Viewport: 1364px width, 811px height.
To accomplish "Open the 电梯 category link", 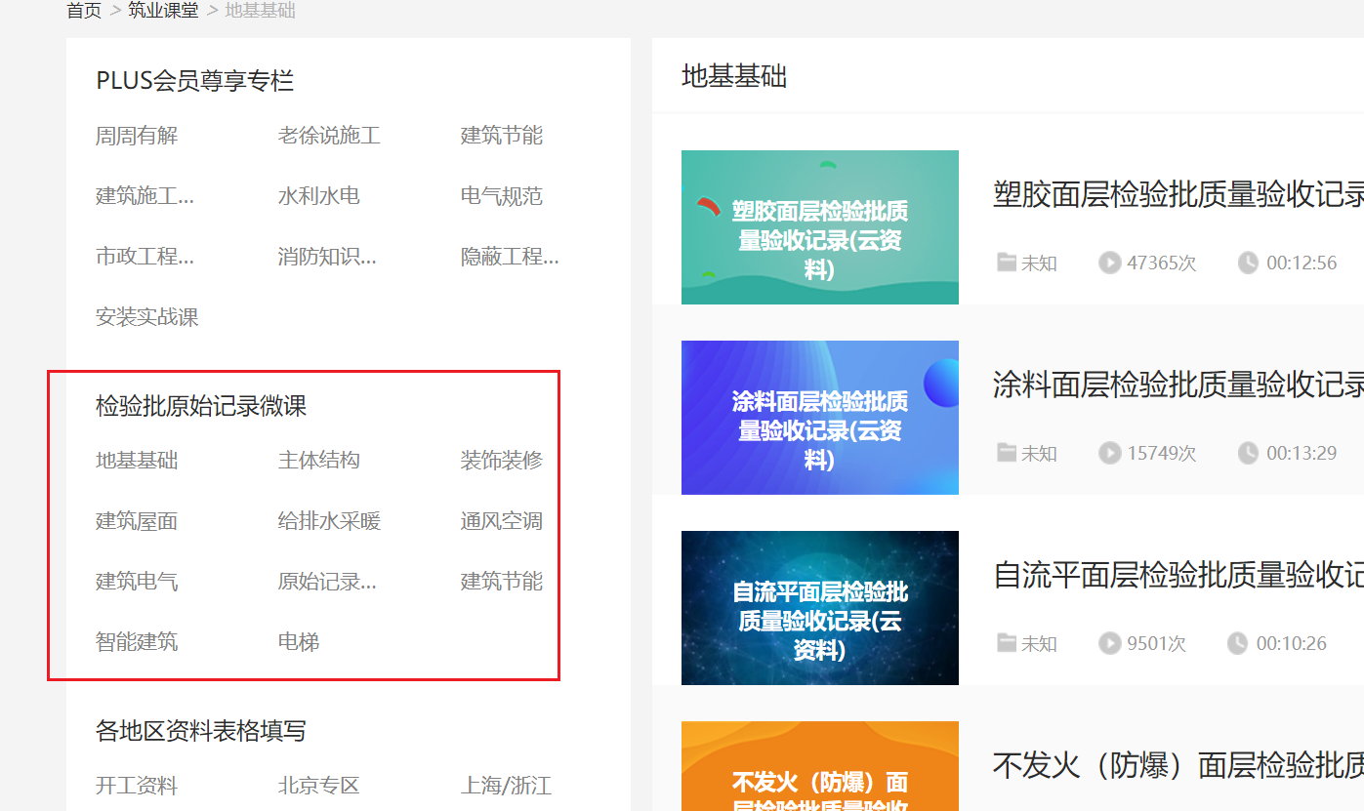I will point(299,642).
